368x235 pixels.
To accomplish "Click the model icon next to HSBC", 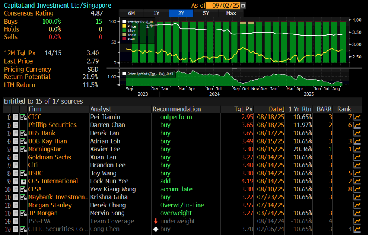I will tap(23, 173).
